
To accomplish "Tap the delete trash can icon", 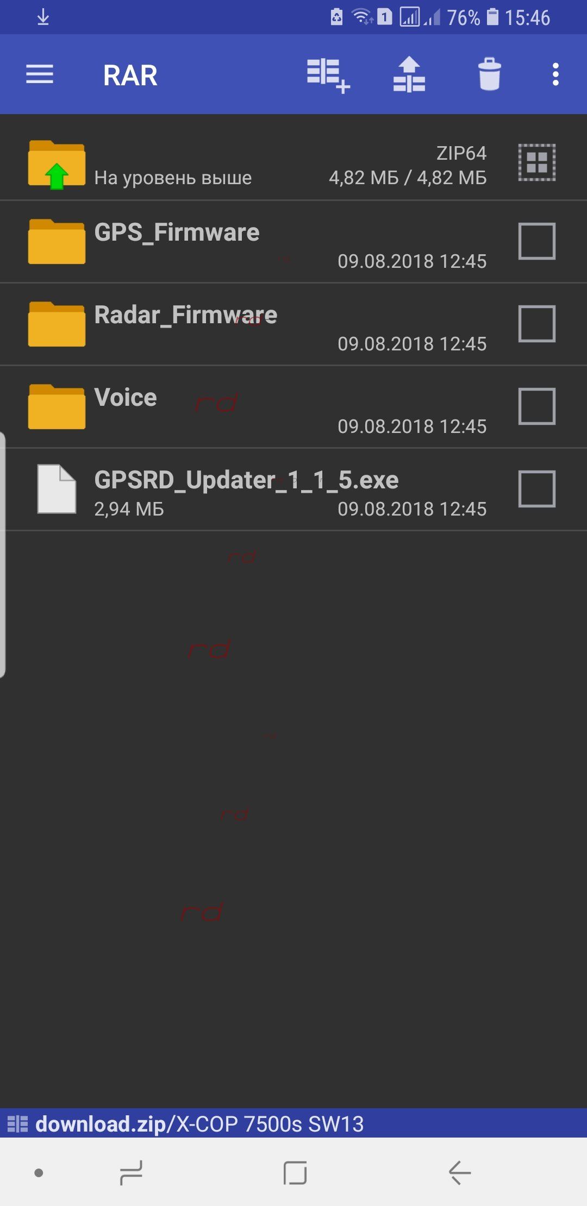I will click(489, 74).
